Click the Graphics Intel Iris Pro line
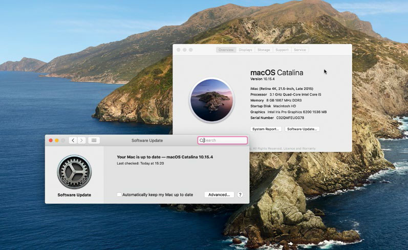The height and width of the screenshot is (250, 408). [288, 112]
